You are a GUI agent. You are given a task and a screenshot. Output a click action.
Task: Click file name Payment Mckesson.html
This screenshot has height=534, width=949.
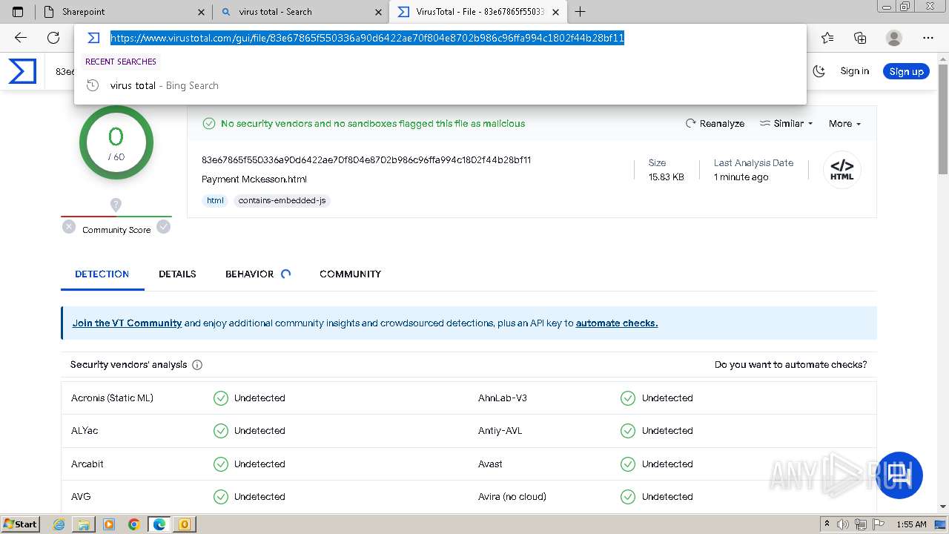point(254,179)
